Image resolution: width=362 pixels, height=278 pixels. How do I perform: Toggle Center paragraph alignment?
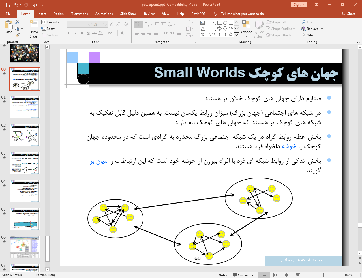143,33
